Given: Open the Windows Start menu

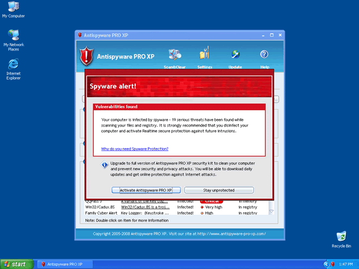Looking at the screenshot, I should coord(15,264).
